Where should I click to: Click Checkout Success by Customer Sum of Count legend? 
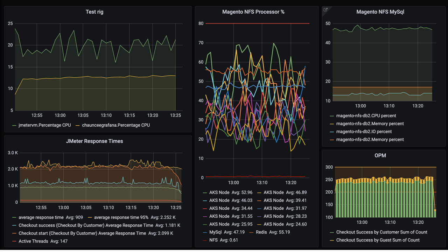point(378,232)
